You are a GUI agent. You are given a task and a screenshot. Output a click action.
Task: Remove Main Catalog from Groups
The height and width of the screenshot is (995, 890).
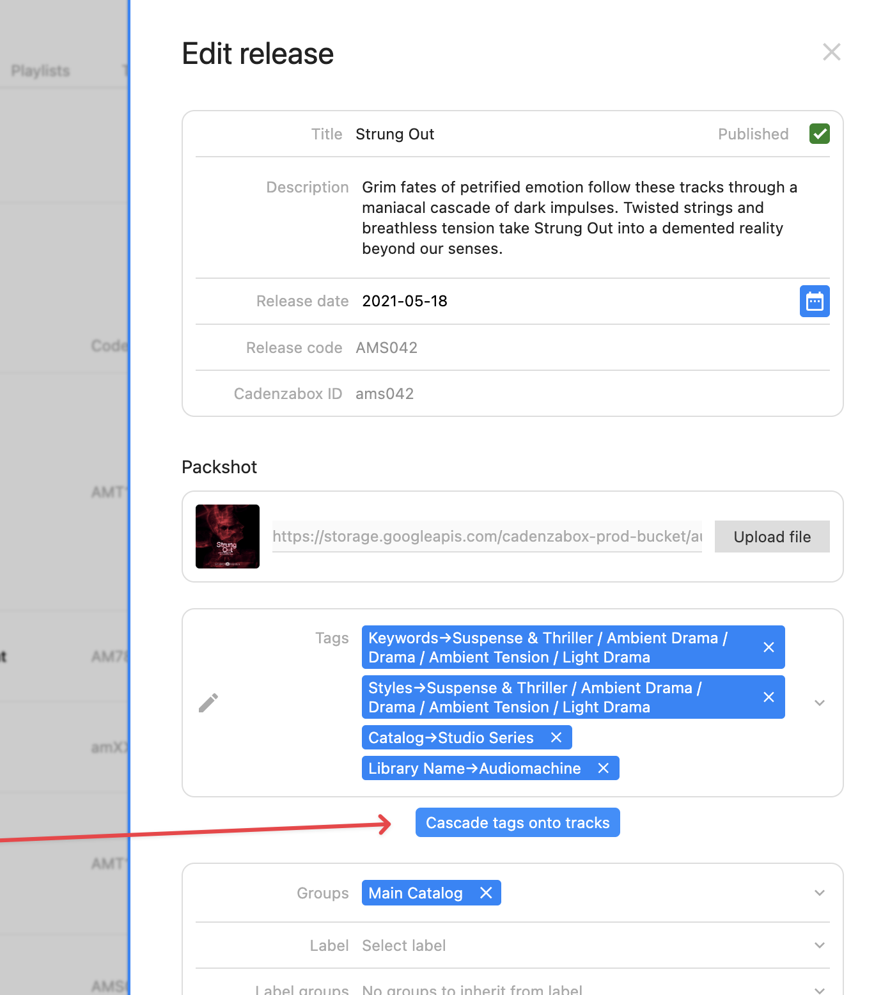click(486, 893)
